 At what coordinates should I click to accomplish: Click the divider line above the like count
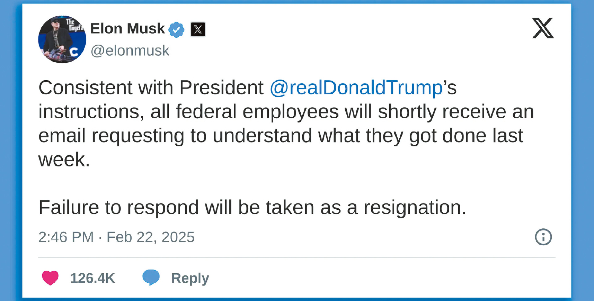coord(296,257)
